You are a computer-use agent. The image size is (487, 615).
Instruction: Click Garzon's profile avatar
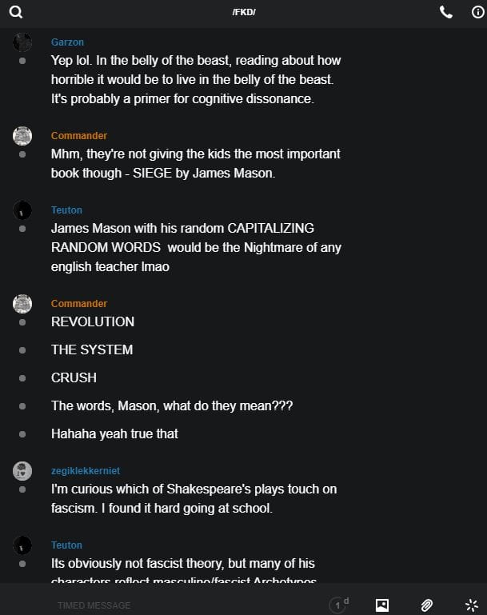tap(22, 42)
